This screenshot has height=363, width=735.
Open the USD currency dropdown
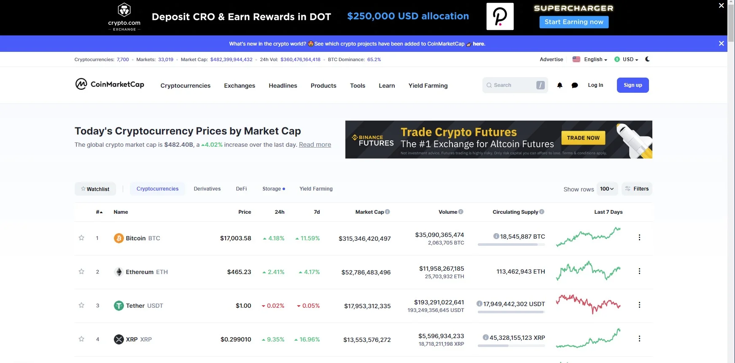tap(626, 59)
